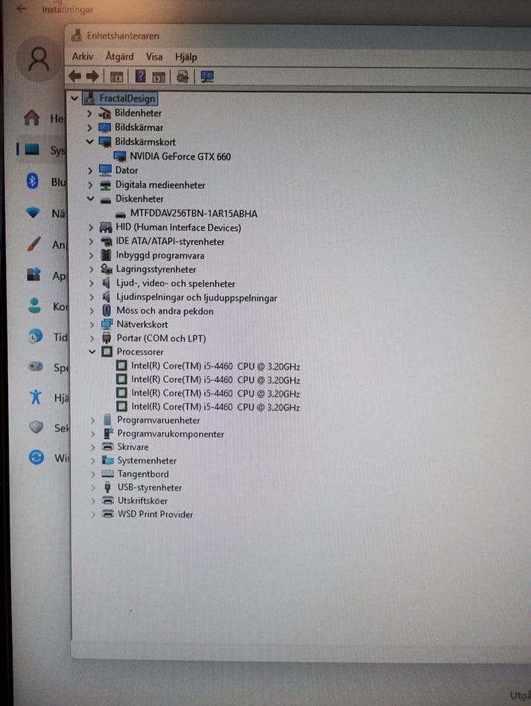The width and height of the screenshot is (531, 706).
Task: Expand the Bildskärmar category
Action: tap(89, 127)
